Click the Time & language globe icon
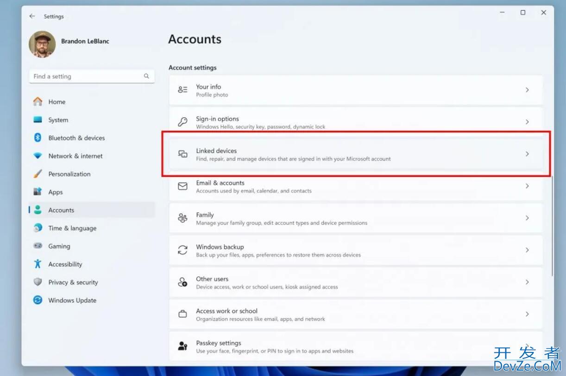 (38, 228)
